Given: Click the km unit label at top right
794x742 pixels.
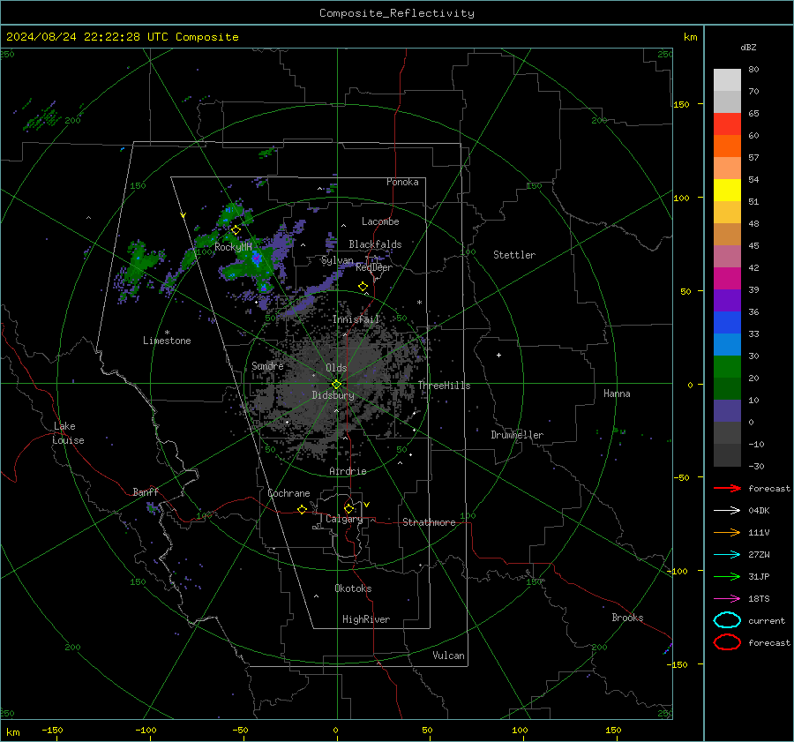Looking at the screenshot, I should click(x=690, y=37).
